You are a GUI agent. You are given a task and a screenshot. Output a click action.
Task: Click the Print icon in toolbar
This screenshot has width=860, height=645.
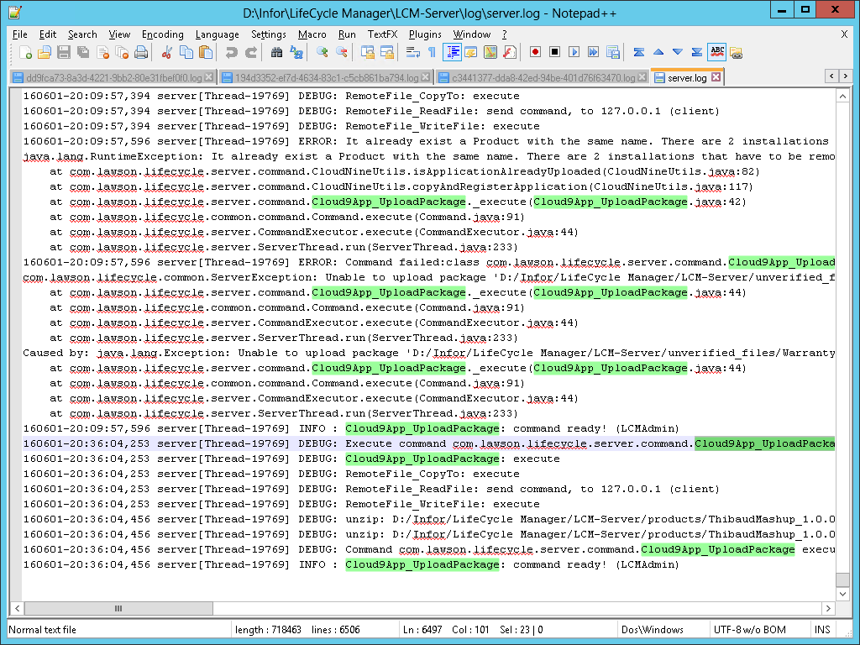(141, 52)
